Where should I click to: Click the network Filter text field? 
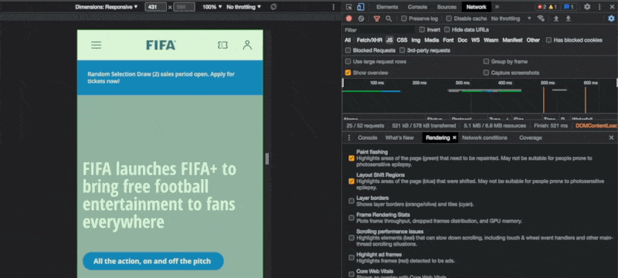click(379, 30)
